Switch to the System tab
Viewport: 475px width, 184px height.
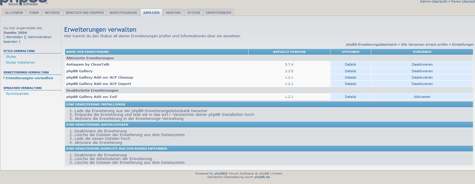pos(194,13)
